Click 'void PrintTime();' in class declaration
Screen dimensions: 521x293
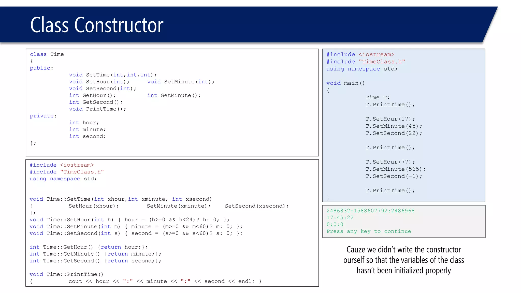click(x=97, y=109)
